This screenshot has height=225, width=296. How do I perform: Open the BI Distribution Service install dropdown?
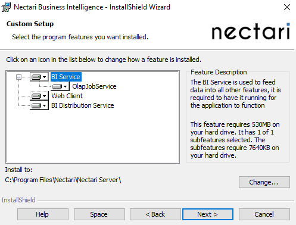[39, 105]
